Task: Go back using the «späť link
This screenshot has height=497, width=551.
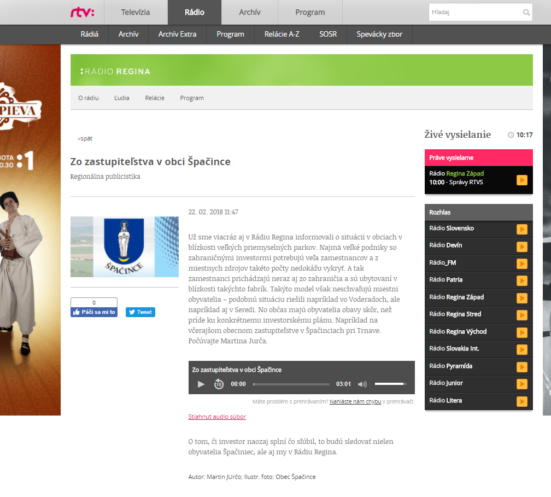Action: [85, 139]
